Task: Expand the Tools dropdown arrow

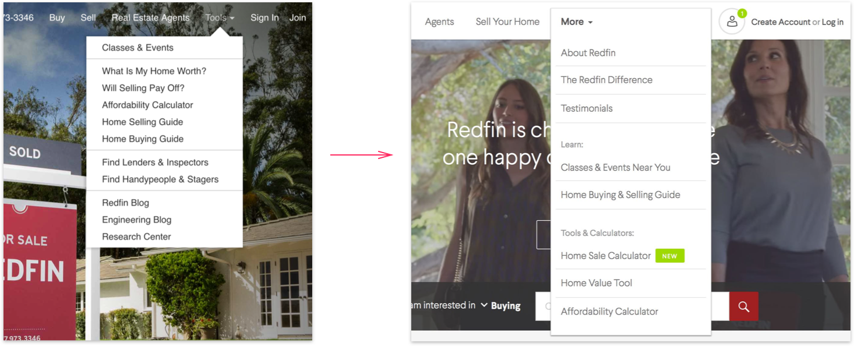Action: (232, 18)
